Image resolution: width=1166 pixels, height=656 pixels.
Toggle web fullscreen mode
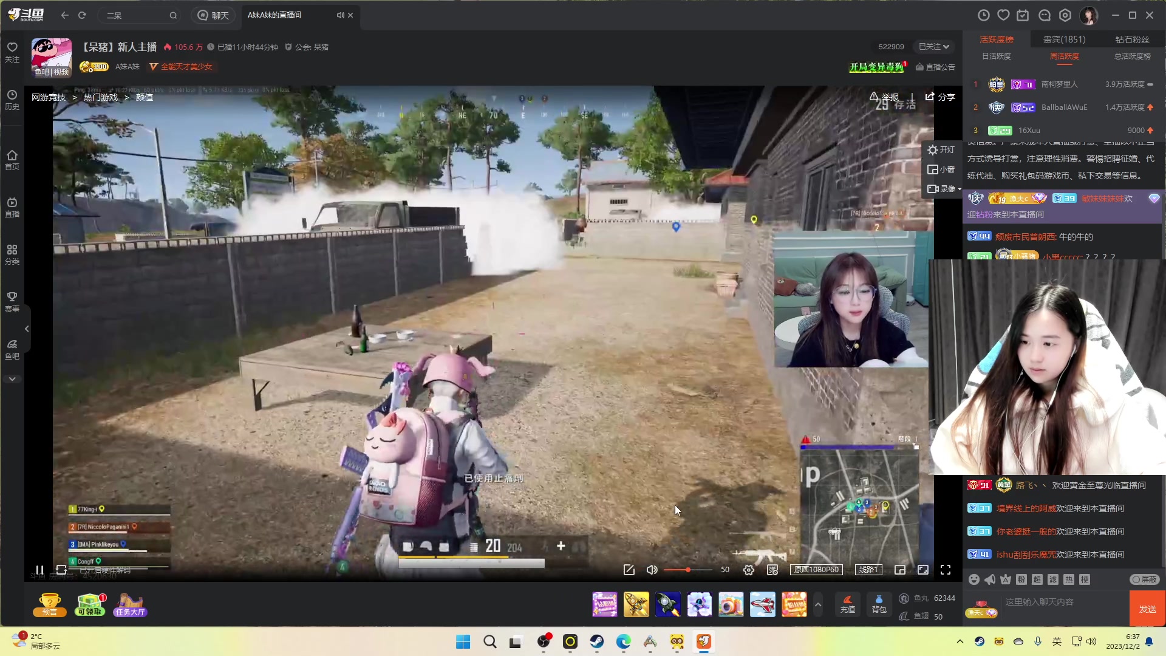[x=923, y=570]
